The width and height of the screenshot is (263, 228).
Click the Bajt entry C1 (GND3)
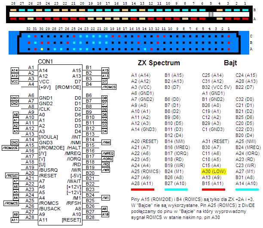(x=213, y=129)
